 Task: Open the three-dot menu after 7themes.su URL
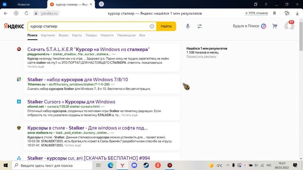[x=113, y=84]
